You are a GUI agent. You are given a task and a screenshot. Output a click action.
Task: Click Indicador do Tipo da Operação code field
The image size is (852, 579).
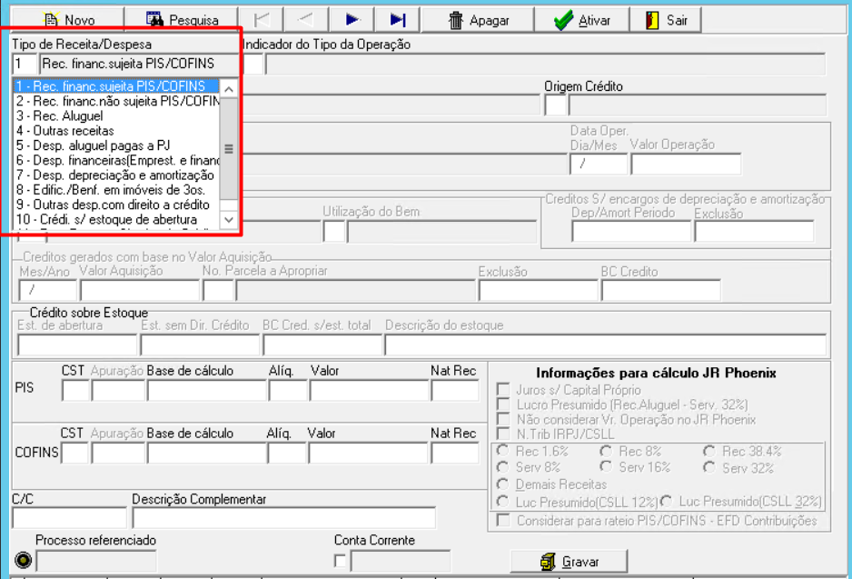point(253,65)
